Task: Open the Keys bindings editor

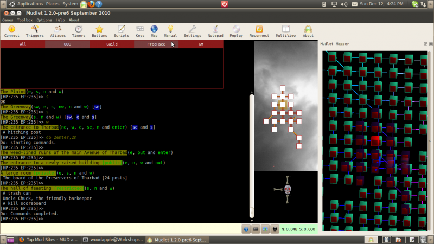Action: click(140, 31)
